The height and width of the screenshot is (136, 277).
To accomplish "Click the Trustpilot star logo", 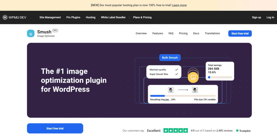I will pos(237,131).
